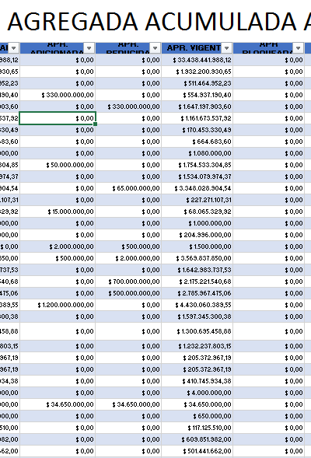The width and height of the screenshot is (311, 458).
Task: Select cell $ 170.453.330,49
Action: 197,130
